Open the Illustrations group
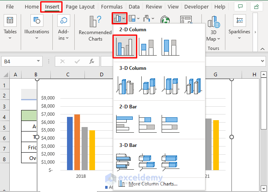 tap(37, 27)
